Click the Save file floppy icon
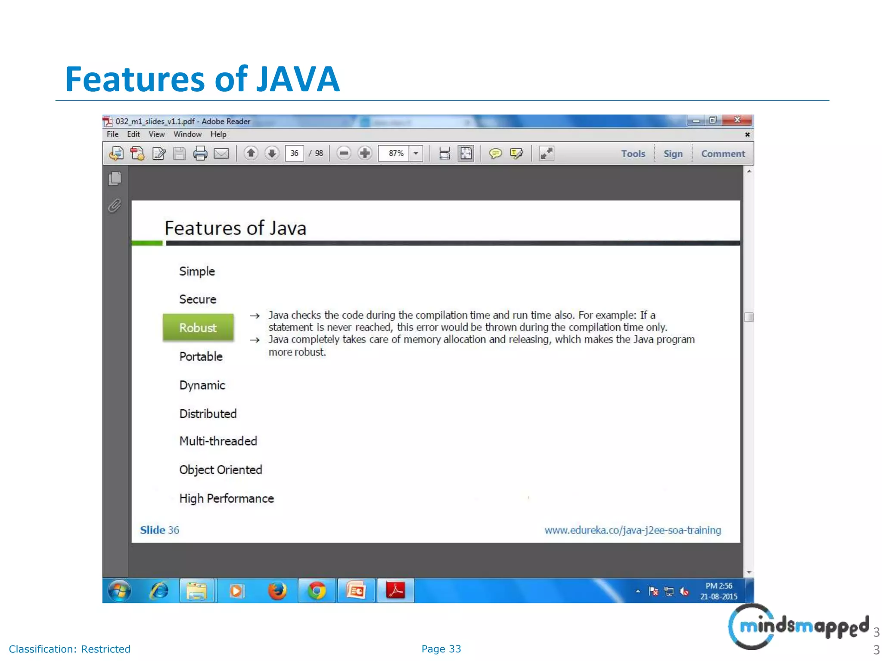This screenshot has height=661, width=882. pyautogui.click(x=179, y=154)
